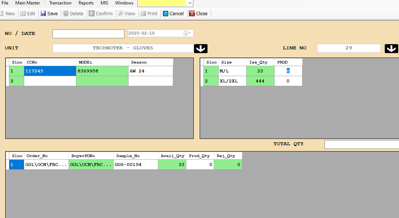Click the NO text input field
This screenshot has height=218, width=399.
tap(88, 34)
